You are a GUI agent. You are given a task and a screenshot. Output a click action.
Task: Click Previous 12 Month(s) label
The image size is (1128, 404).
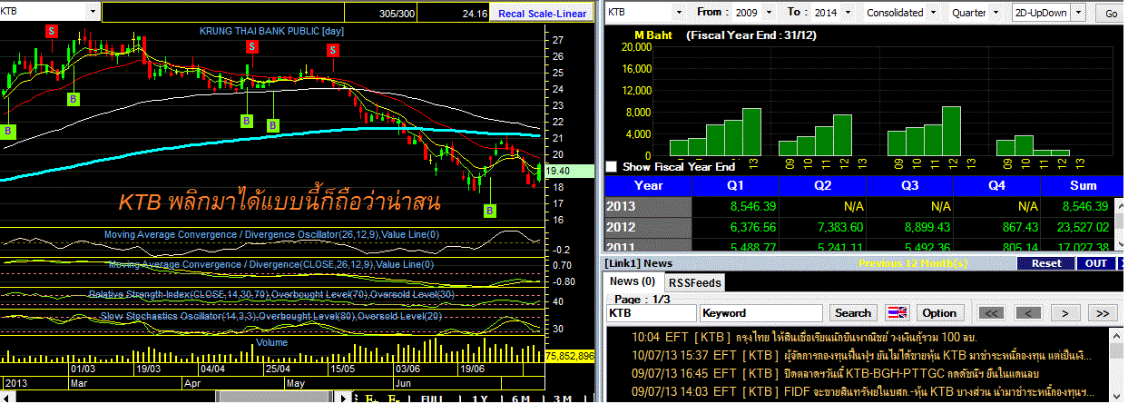(915, 263)
